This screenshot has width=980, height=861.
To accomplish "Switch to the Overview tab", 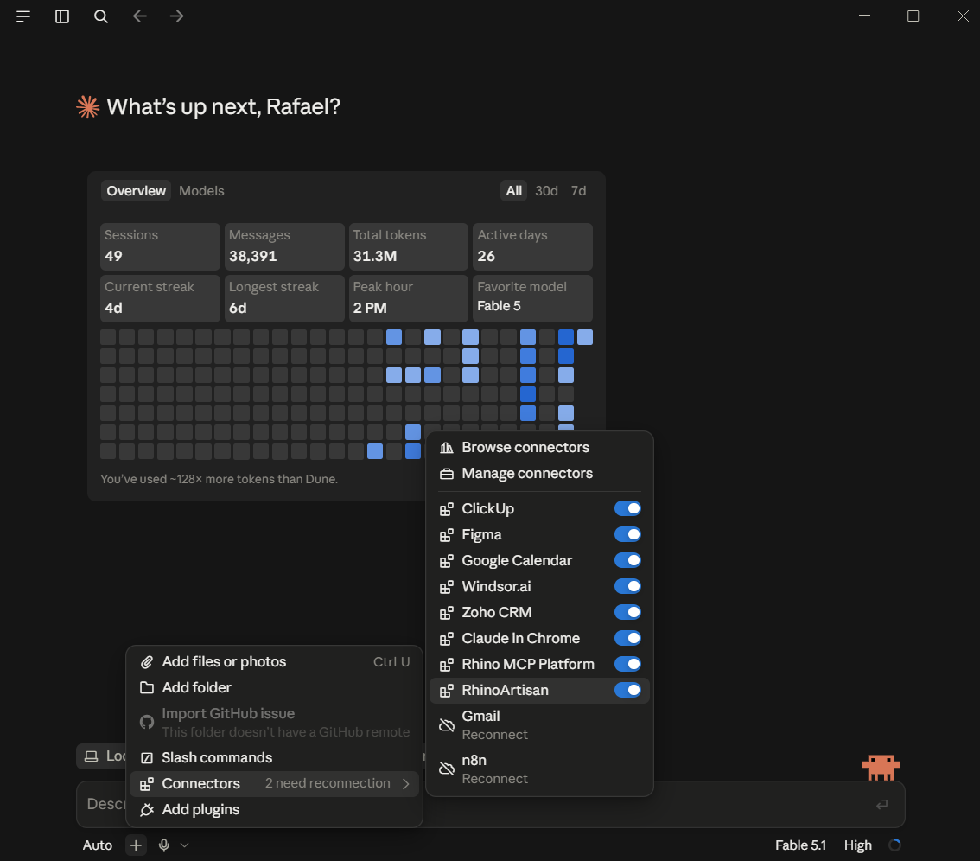I will pos(137,191).
